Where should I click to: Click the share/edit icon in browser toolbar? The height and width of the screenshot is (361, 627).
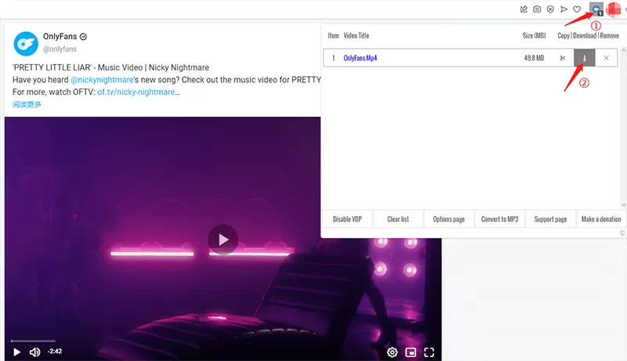click(x=524, y=9)
